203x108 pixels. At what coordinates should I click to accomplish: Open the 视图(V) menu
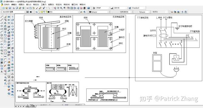tap(21, 5)
